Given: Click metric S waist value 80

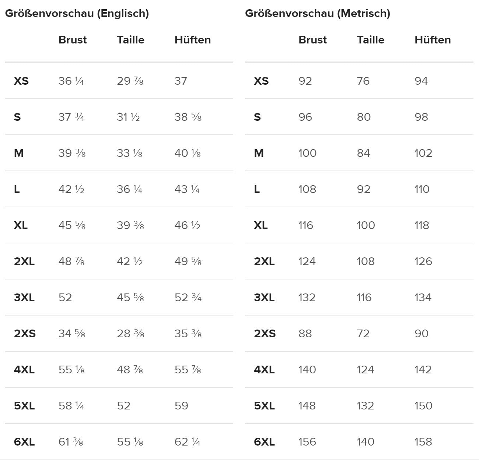Looking at the screenshot, I should pos(364,117).
